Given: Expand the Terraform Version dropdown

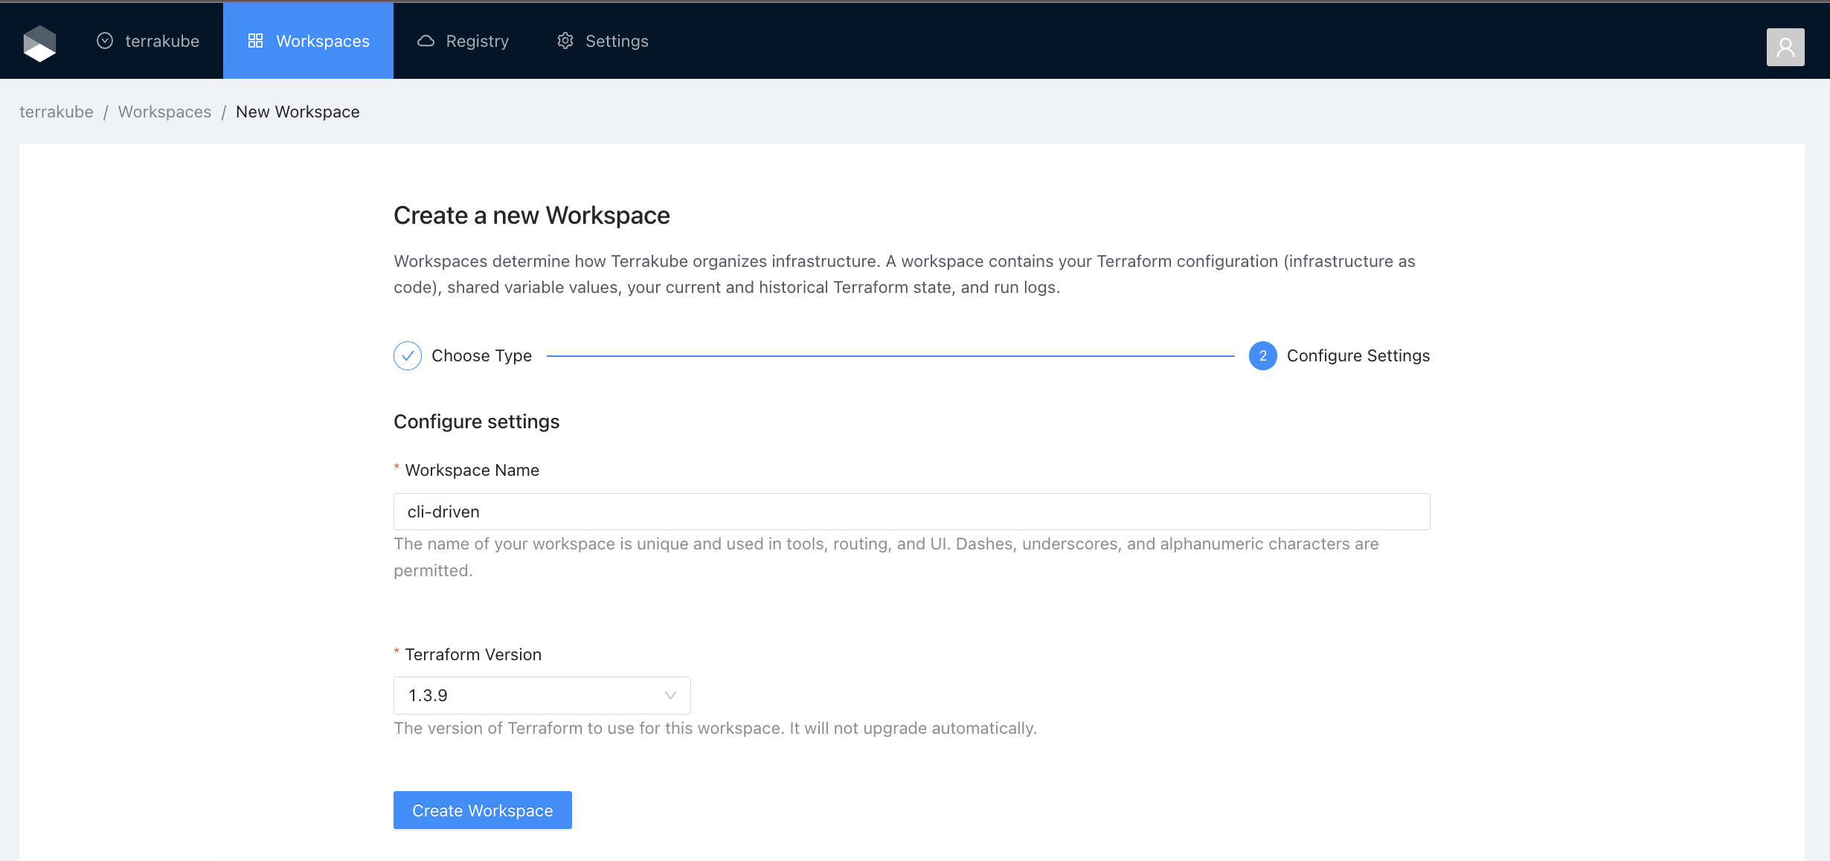Looking at the screenshot, I should pos(541,695).
